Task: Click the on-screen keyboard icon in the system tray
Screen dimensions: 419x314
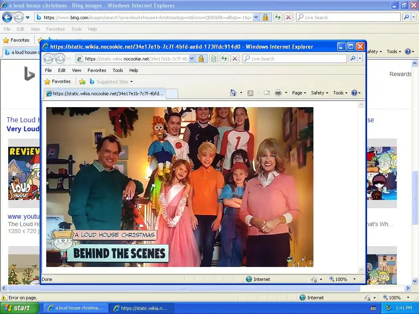Action: [373, 308]
